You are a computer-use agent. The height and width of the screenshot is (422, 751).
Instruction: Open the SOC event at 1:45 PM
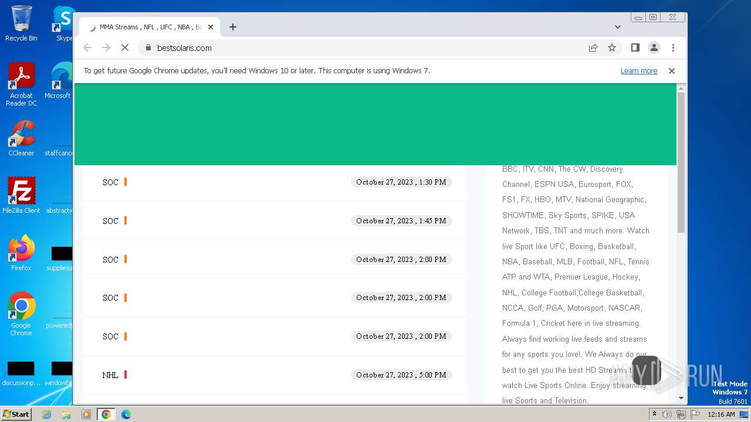point(275,221)
